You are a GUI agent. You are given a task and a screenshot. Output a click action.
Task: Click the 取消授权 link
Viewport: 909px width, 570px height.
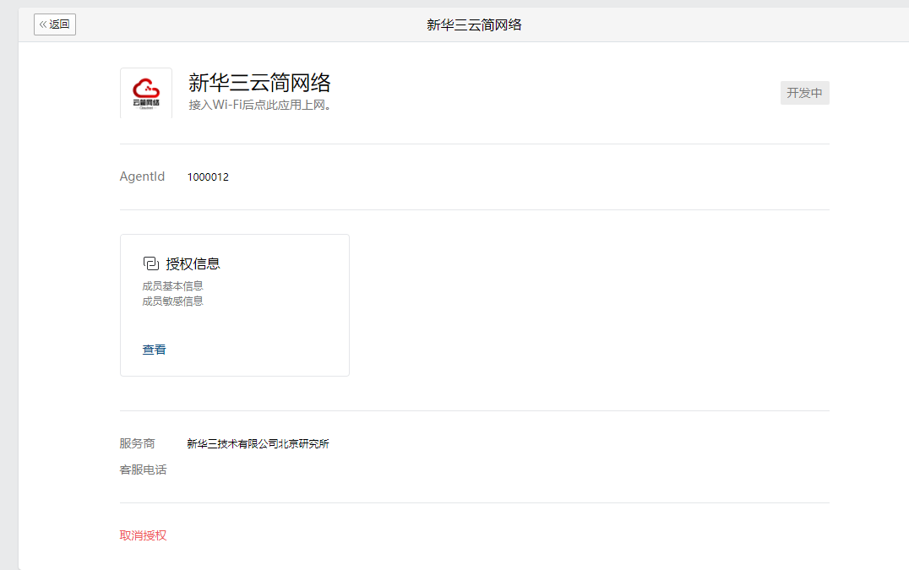click(143, 535)
